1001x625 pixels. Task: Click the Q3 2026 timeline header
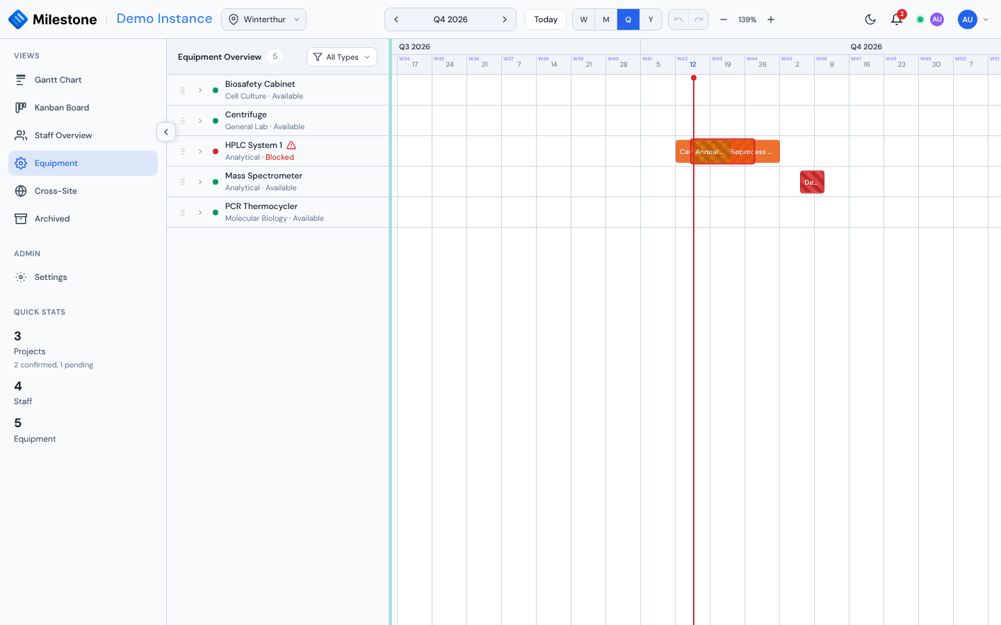tap(414, 47)
